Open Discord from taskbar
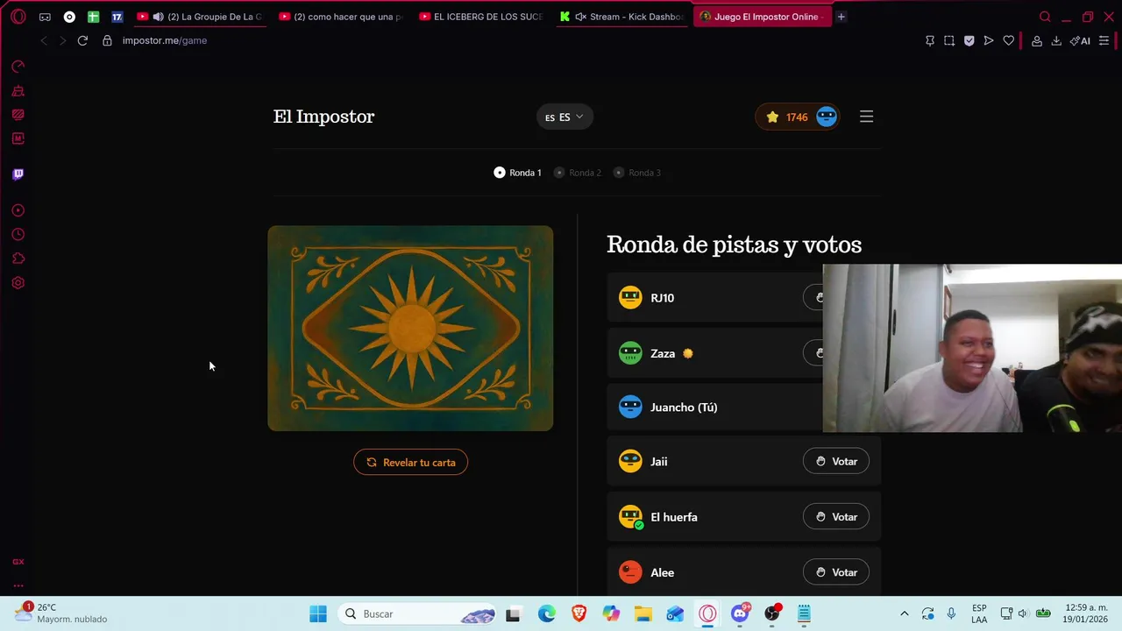This screenshot has height=631, width=1122. (x=741, y=613)
